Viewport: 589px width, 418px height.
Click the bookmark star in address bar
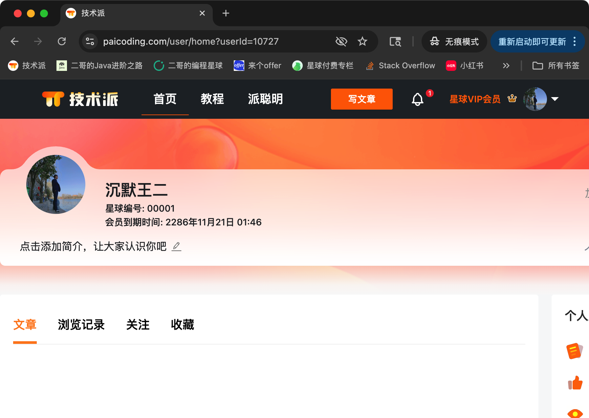pos(362,41)
